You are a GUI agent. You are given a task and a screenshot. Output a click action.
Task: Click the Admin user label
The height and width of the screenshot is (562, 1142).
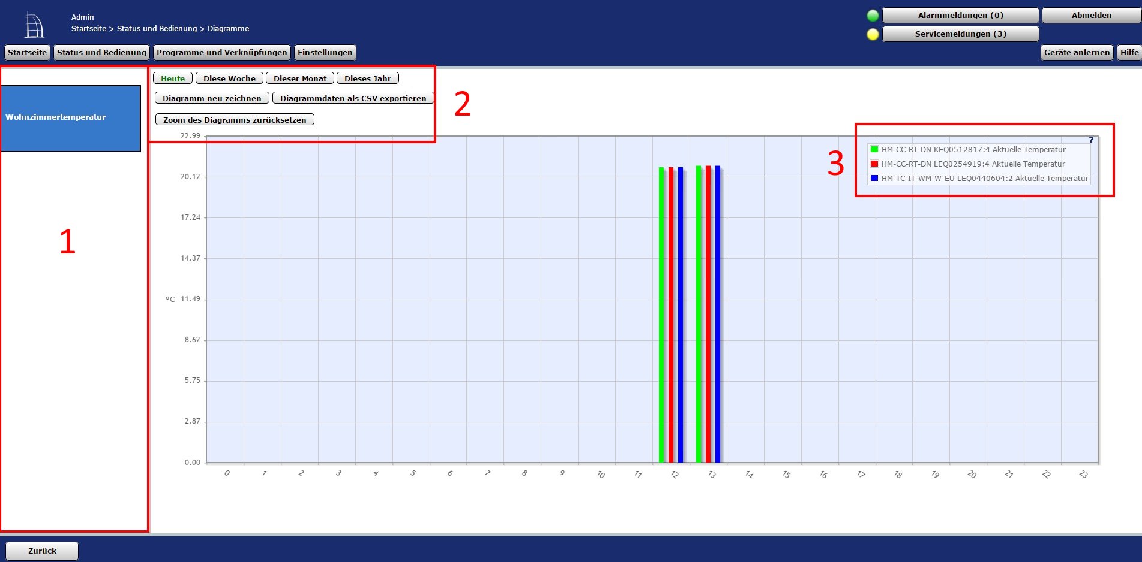click(x=83, y=17)
